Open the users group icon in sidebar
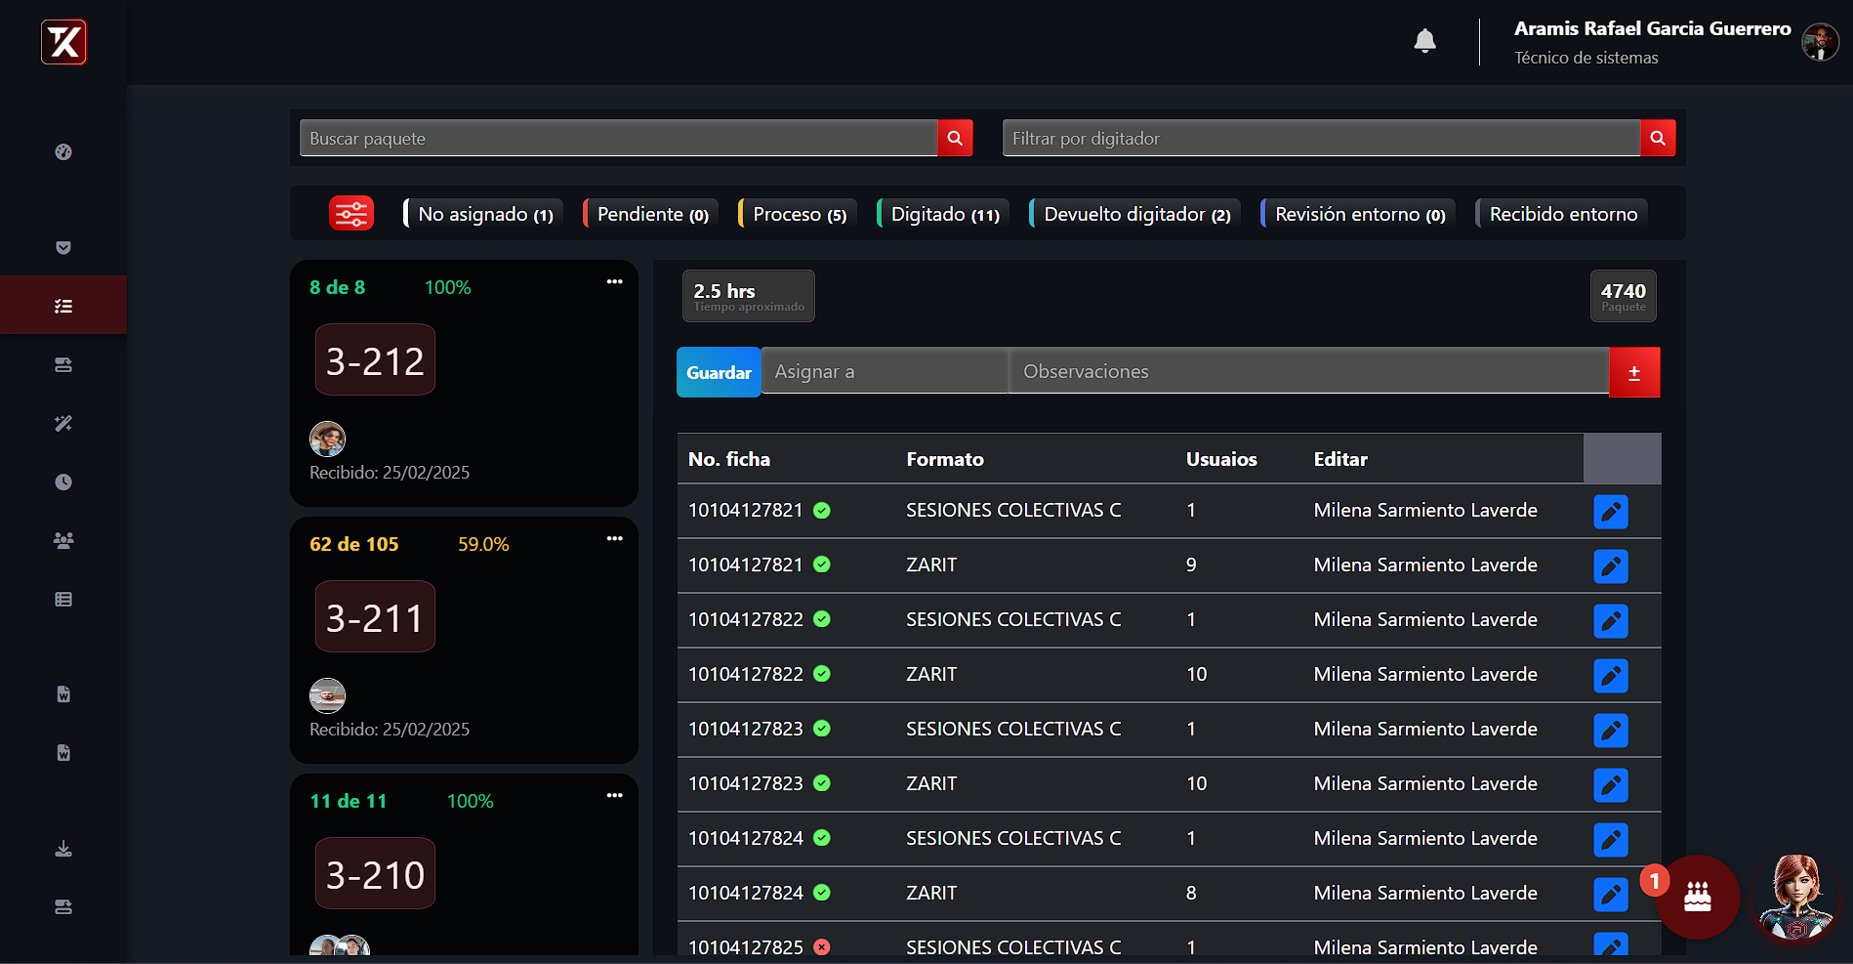The height and width of the screenshot is (964, 1853). 63,540
